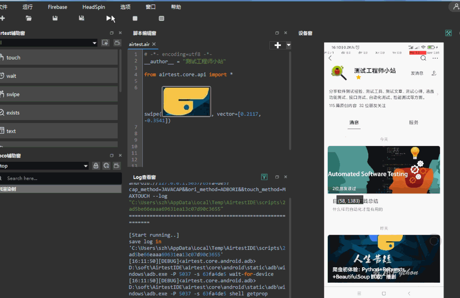Close the 脚本编辑窗 panel
Viewport: 460px width, 298px height.
286,33
